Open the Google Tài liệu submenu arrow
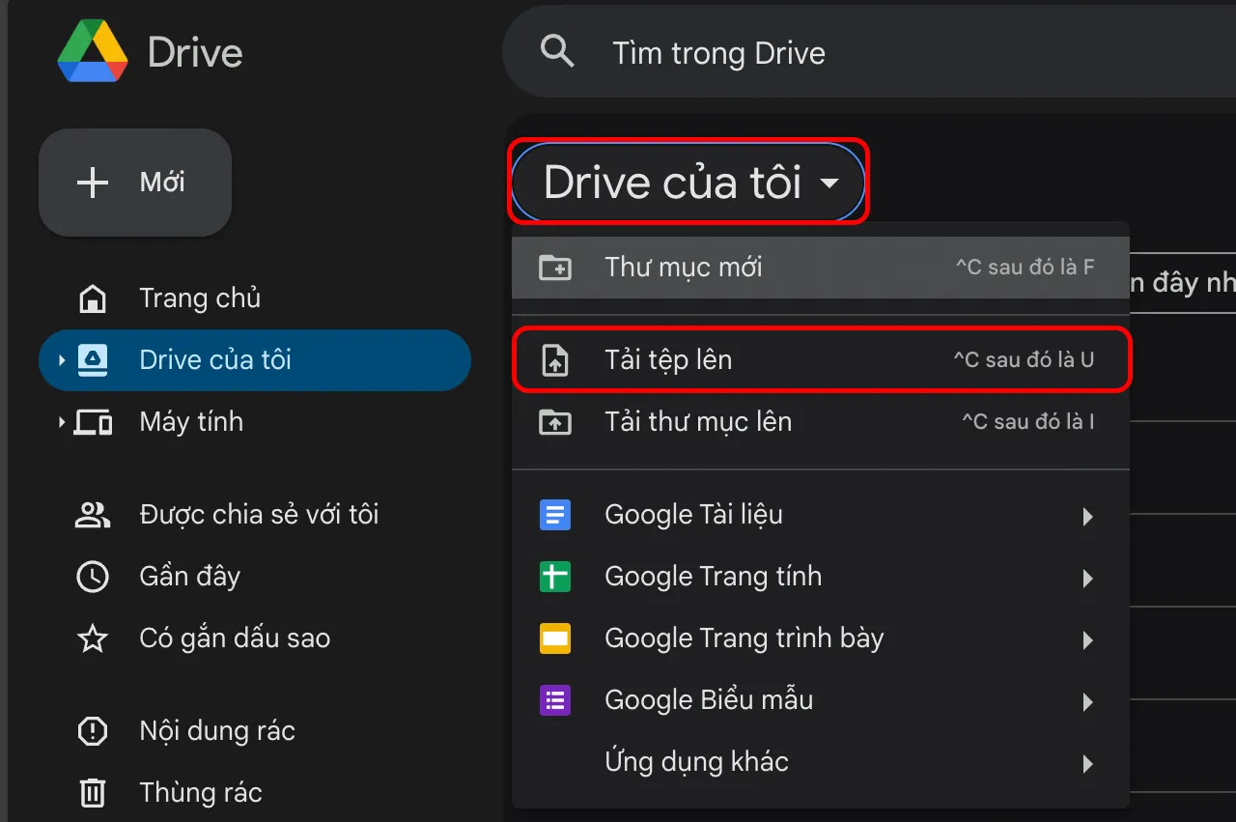Screen dimensions: 1236x822 tap(1087, 515)
